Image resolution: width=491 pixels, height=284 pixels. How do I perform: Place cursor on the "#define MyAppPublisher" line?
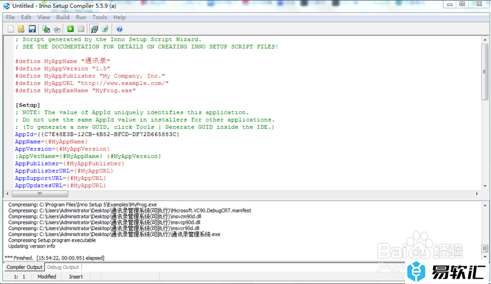90,76
